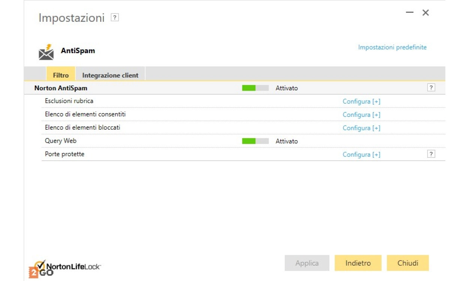Switch to the Filtro tab
Image resolution: width=469 pixels, height=281 pixels.
tap(61, 75)
